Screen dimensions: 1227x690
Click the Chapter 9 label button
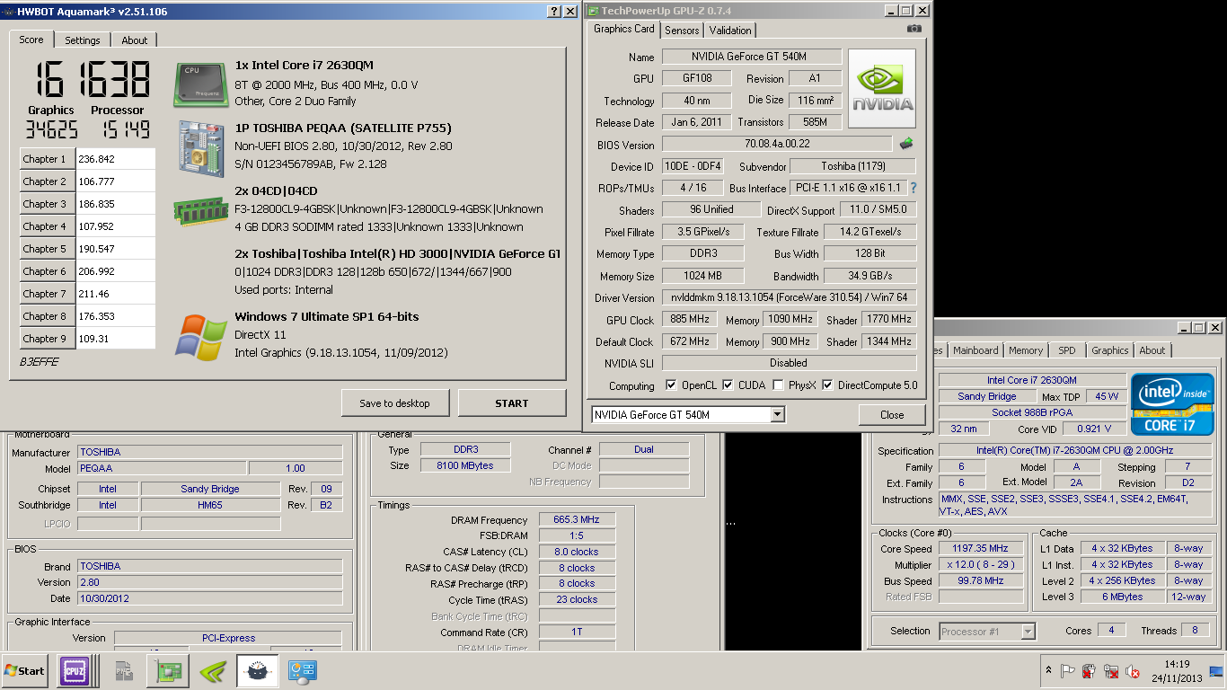[48, 339]
